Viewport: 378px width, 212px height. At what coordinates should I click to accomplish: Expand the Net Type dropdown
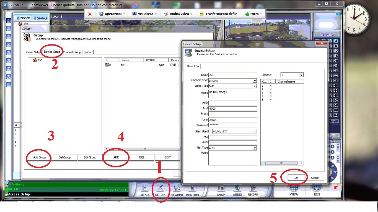(x=254, y=148)
